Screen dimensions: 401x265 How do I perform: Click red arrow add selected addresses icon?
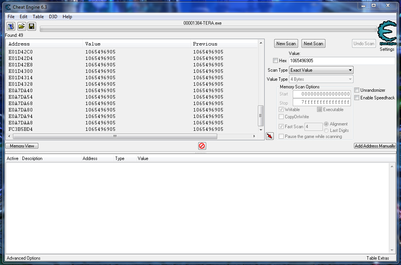(270, 136)
